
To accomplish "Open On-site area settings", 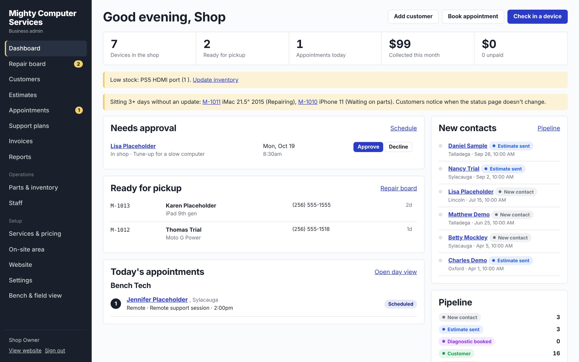I will [46, 249].
